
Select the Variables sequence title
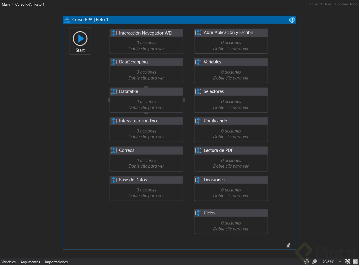(213, 62)
